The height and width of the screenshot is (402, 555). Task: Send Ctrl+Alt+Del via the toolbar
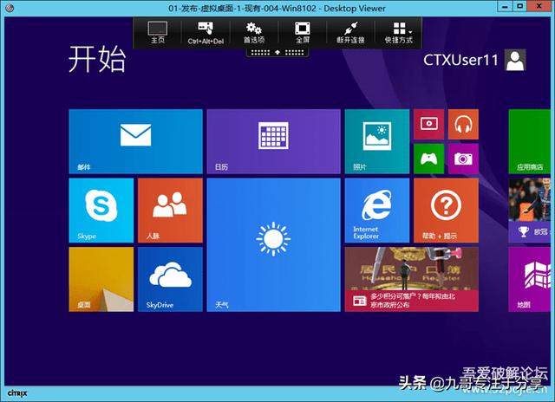(206, 33)
